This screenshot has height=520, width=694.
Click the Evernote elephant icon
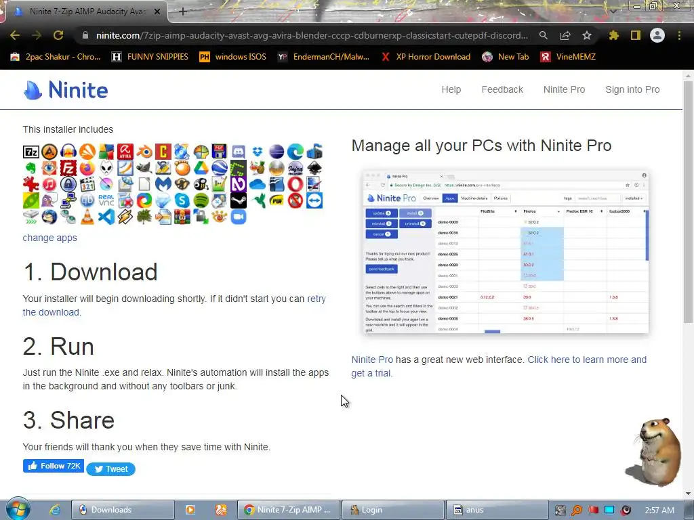(31, 168)
